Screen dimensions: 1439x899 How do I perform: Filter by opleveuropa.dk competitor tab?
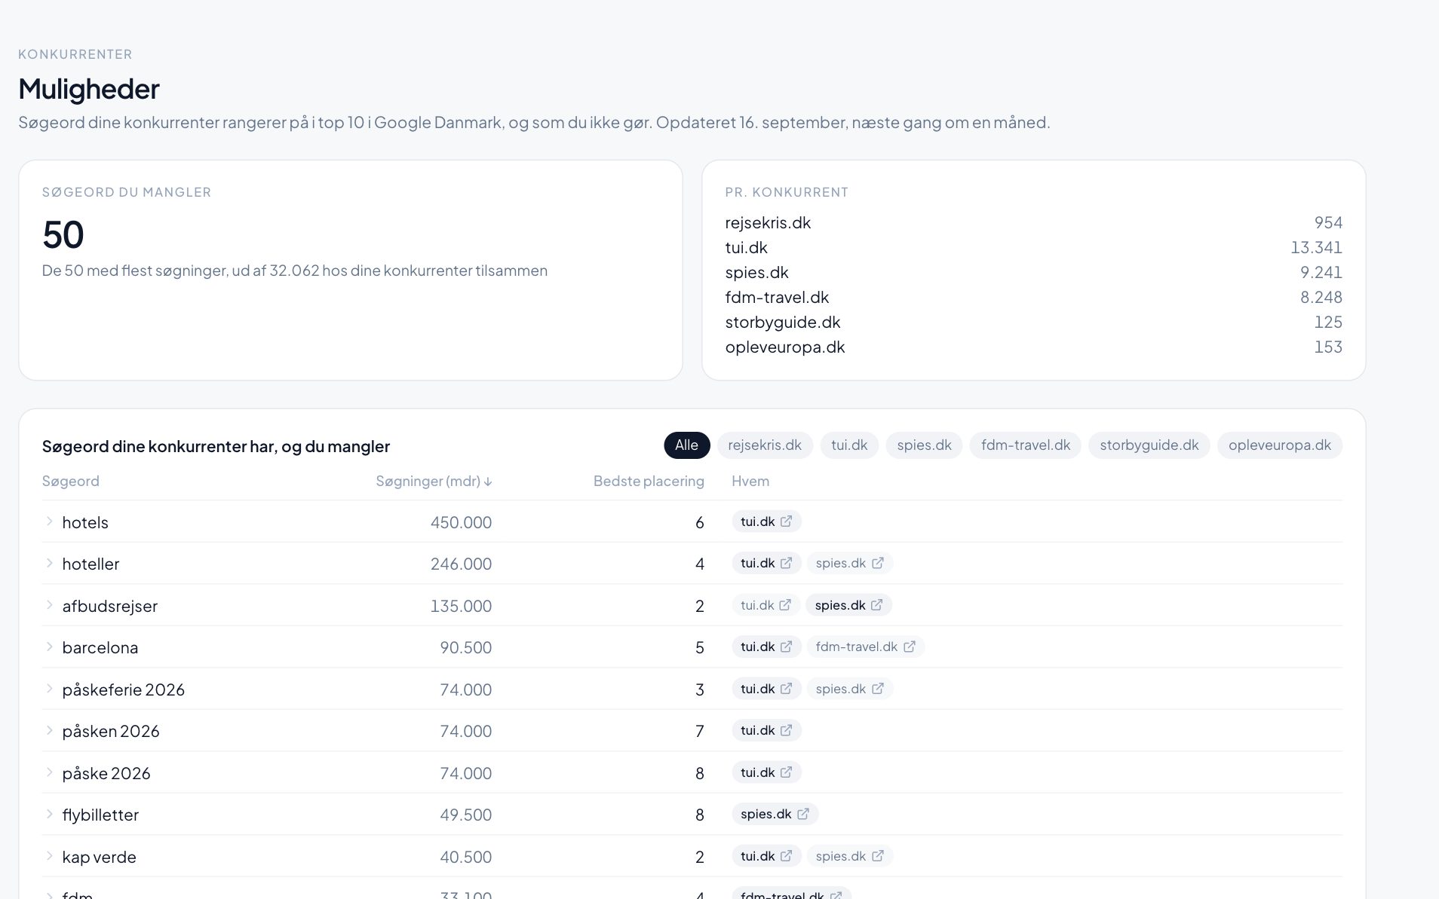click(x=1280, y=445)
